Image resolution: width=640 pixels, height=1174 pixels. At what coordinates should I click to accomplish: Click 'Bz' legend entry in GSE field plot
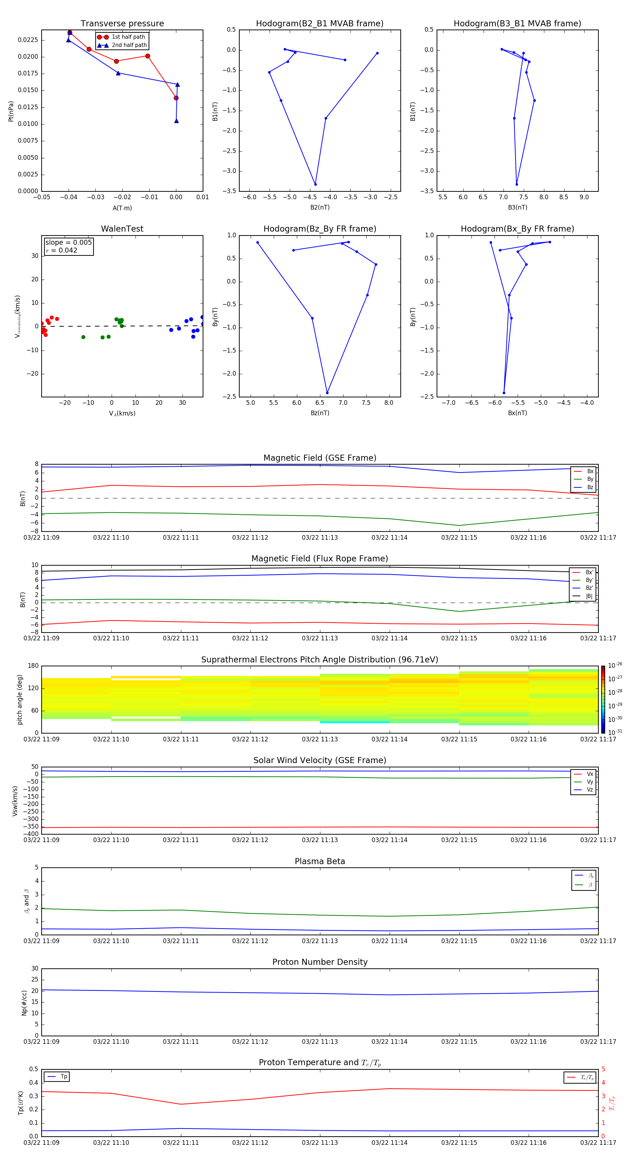[583, 488]
